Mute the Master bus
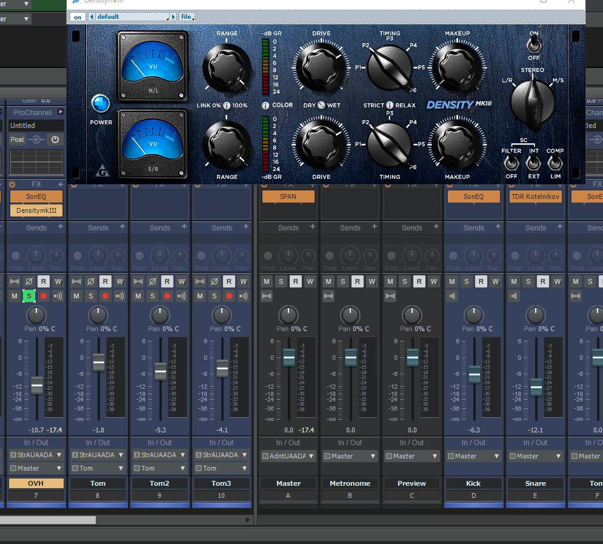This screenshot has height=544, width=603. click(x=266, y=281)
